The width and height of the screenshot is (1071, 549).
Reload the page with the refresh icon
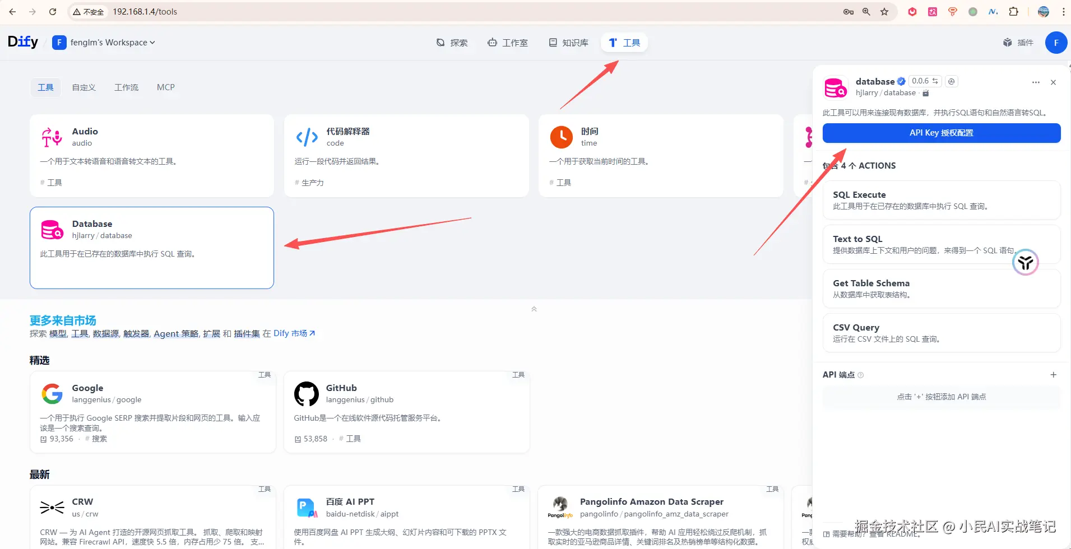click(x=53, y=12)
